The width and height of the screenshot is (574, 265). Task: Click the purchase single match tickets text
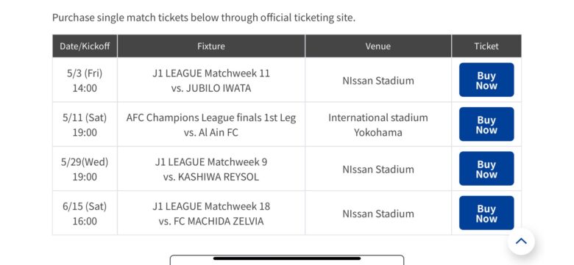point(204,18)
